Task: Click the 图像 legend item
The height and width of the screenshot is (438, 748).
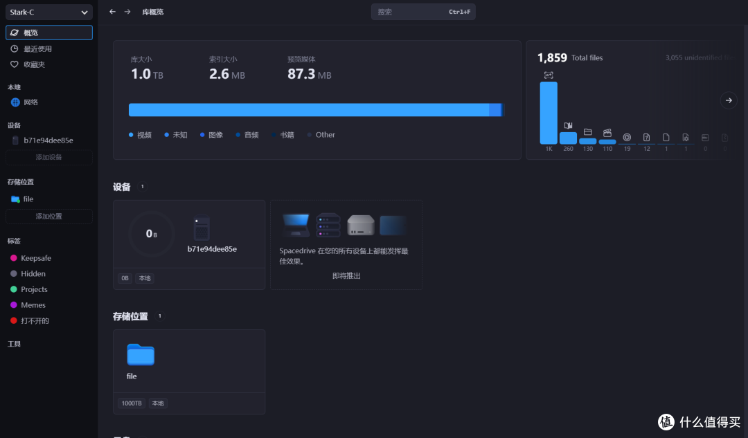Action: point(211,135)
